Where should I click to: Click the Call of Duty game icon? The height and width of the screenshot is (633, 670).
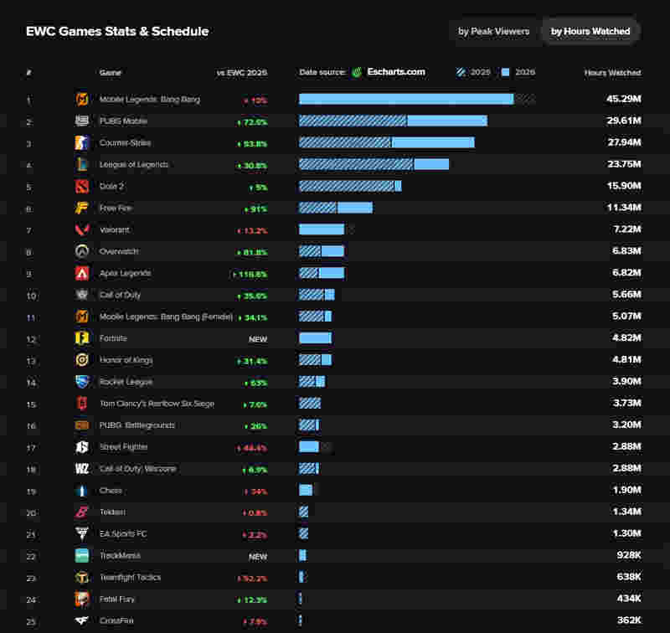pyautogui.click(x=82, y=295)
